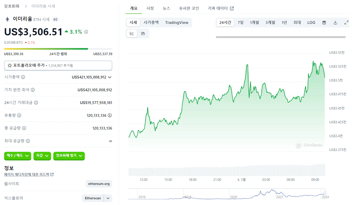The width and height of the screenshot is (352, 205).
Task: Open the 유사한 코인 tab
Action: coord(189,8)
